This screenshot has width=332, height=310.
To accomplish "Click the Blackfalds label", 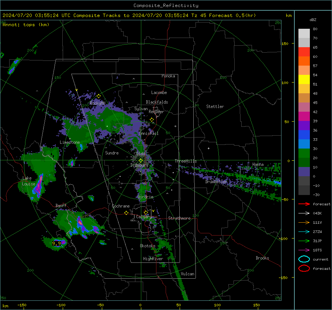I will point(157,102).
